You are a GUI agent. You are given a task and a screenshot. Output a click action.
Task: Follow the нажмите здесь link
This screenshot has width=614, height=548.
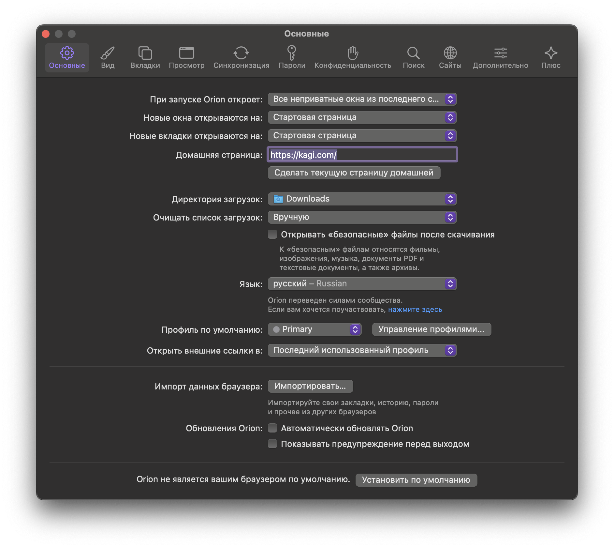(415, 310)
